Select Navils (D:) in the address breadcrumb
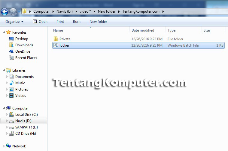 click(x=64, y=11)
